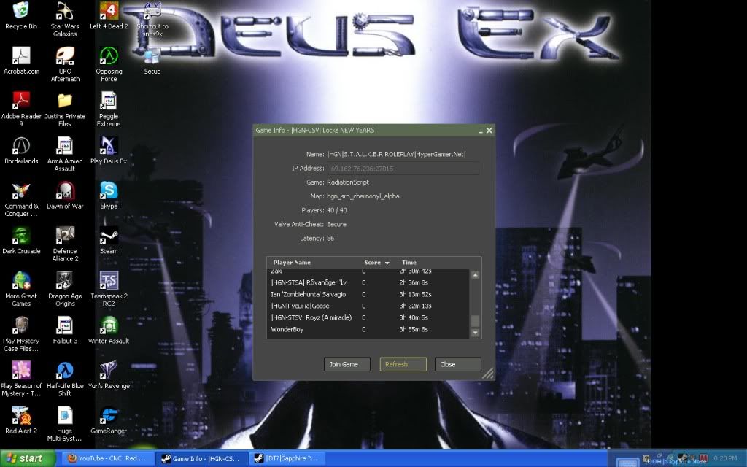Screen dimensions: 747x467
Task: Click the server IP Address field
Action: click(x=403, y=169)
